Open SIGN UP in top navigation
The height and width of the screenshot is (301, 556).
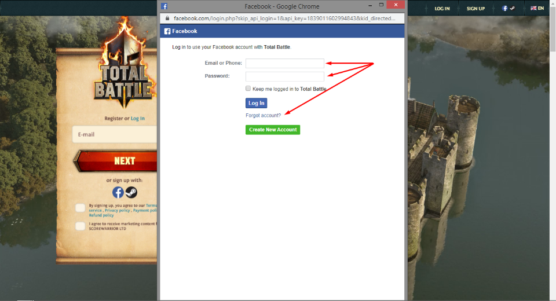tap(475, 9)
